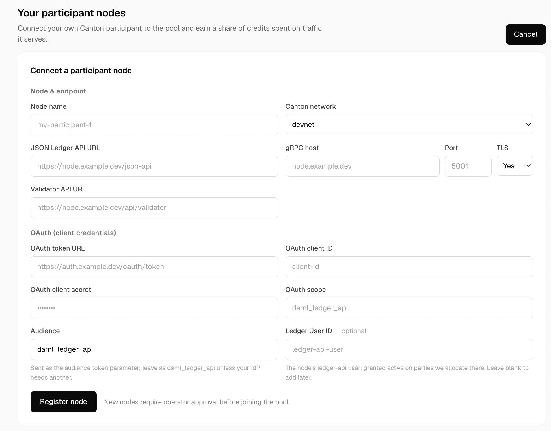Click the 'Your participant nodes' heading
551x431 pixels.
72,13
